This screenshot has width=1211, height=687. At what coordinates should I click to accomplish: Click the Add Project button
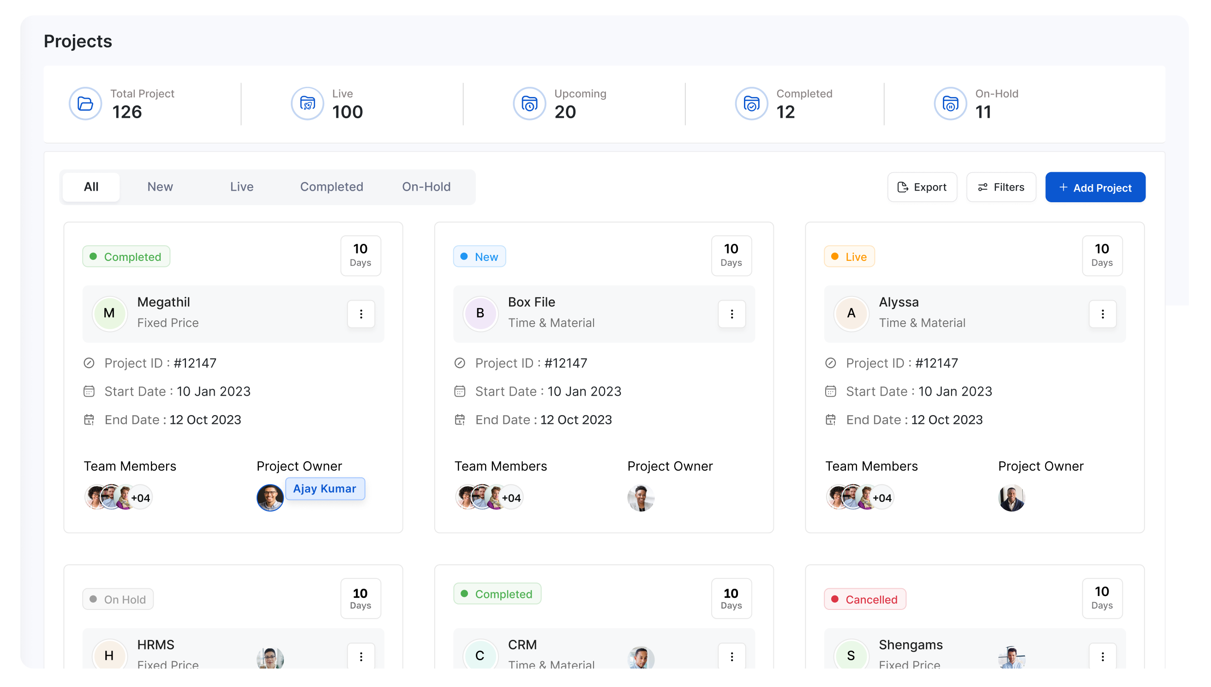tap(1095, 187)
